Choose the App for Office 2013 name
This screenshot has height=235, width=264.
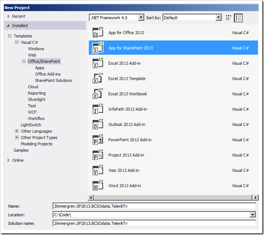(126, 33)
